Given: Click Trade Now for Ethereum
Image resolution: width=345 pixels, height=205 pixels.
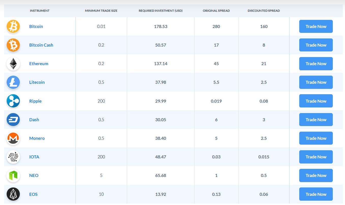Looking at the screenshot, I should pos(316,64).
